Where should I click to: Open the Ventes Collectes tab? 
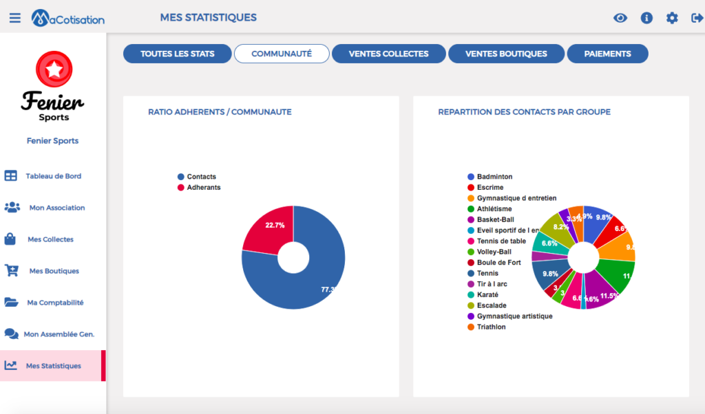(x=388, y=54)
